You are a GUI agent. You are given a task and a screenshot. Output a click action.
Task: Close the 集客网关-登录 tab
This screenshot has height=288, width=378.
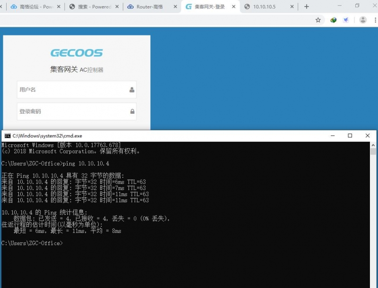pyautogui.click(x=233, y=7)
